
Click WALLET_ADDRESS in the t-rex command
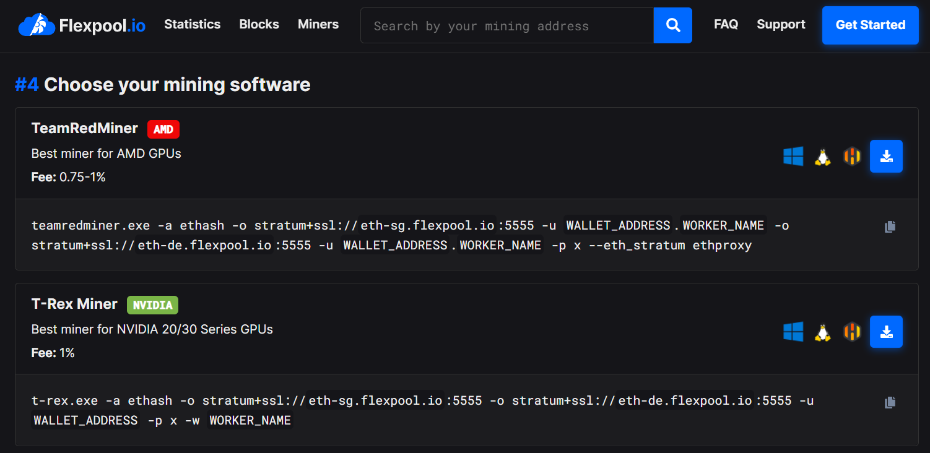click(x=86, y=420)
